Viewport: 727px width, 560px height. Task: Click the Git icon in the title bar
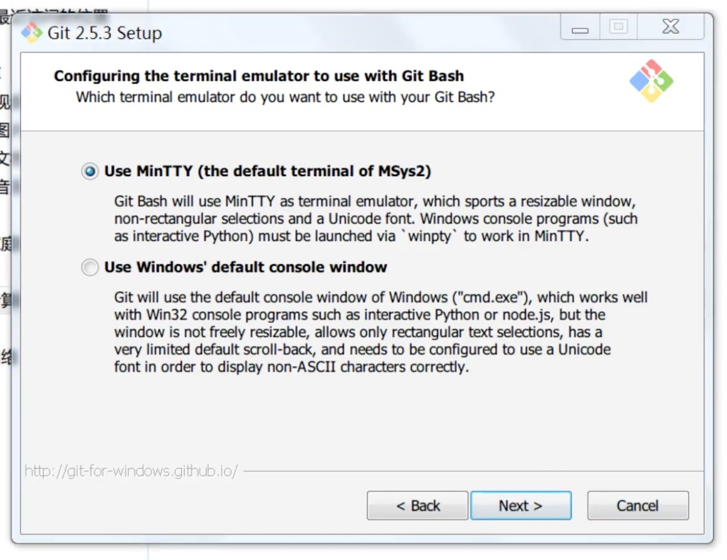[31, 32]
